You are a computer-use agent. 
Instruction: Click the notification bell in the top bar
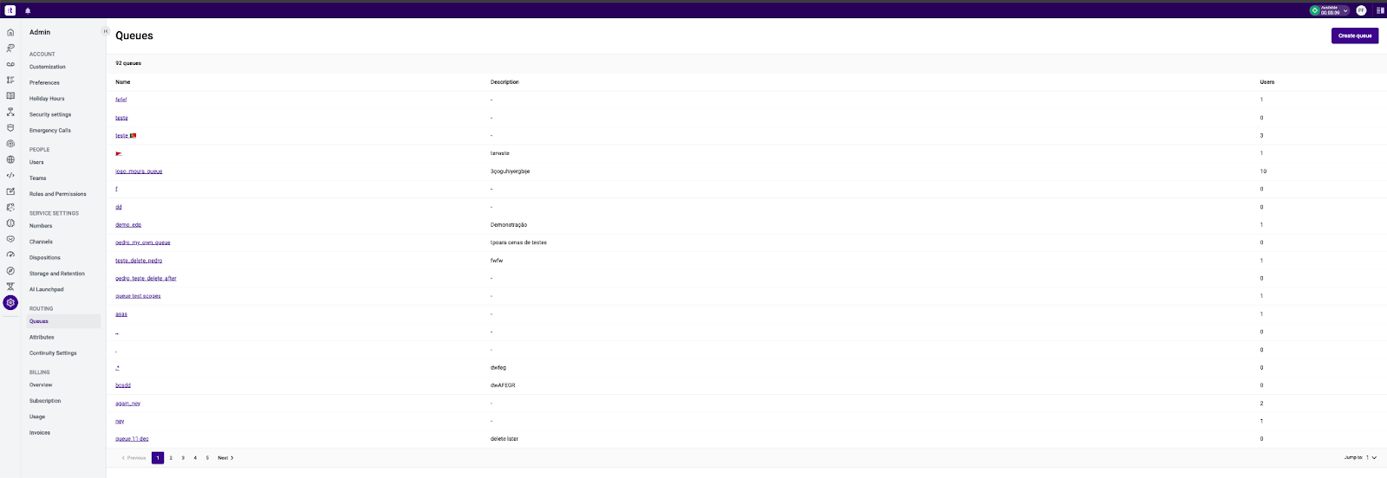point(28,10)
